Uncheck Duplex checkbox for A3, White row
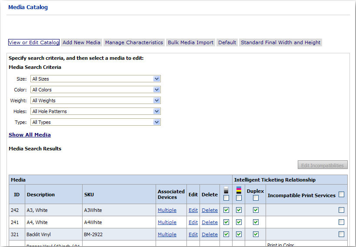 [256, 210]
